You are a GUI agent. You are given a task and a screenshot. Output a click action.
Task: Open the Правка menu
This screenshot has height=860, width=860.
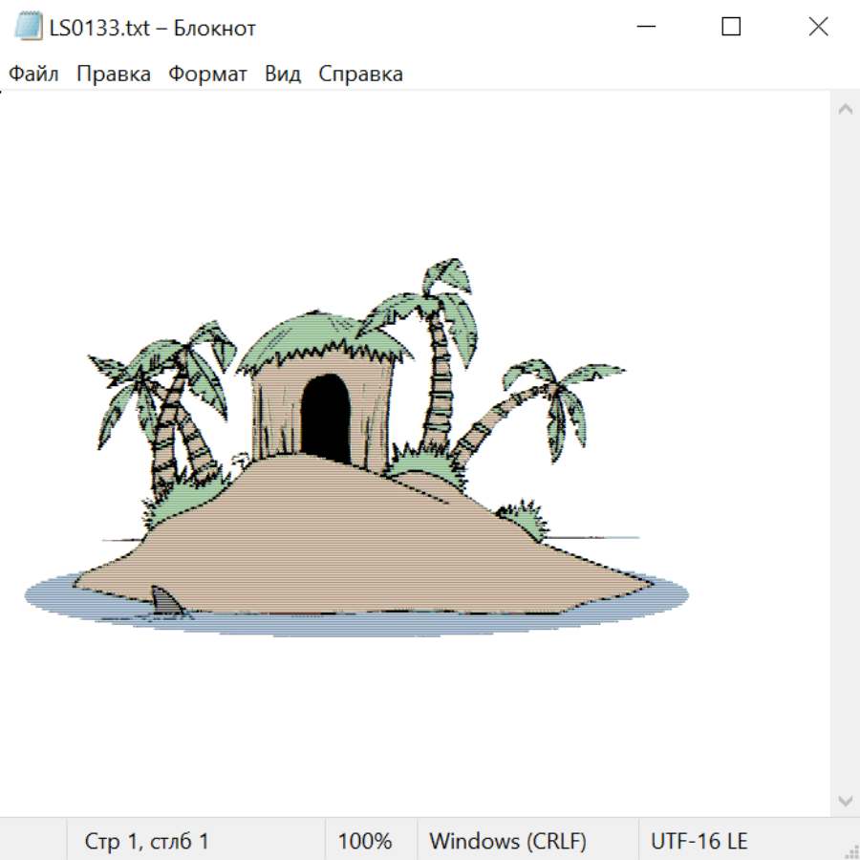(x=114, y=75)
